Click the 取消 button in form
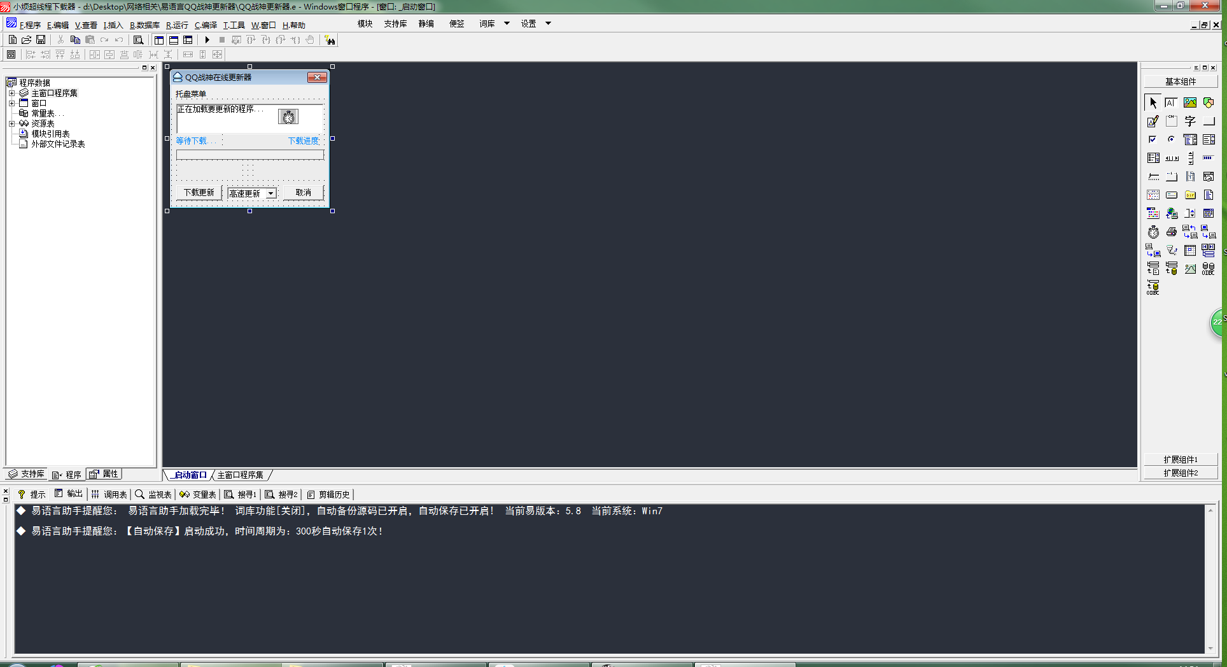Image resolution: width=1227 pixels, height=667 pixels. pyautogui.click(x=303, y=193)
